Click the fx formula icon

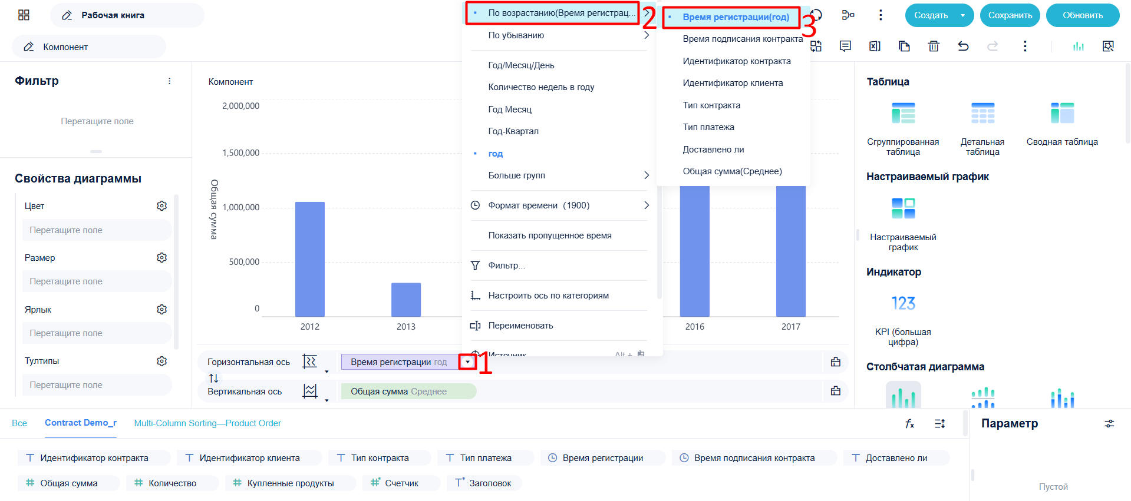(910, 423)
